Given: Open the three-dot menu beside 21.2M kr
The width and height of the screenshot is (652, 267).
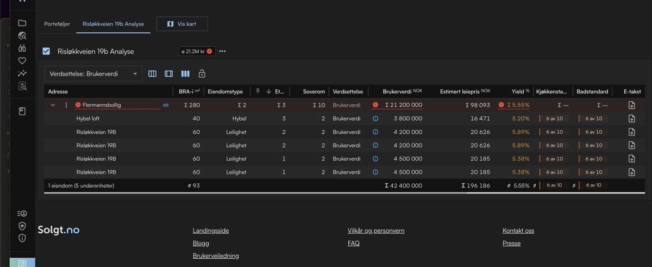Looking at the screenshot, I should click(222, 51).
